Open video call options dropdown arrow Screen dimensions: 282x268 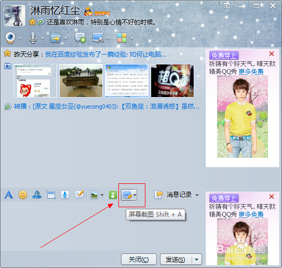point(20,38)
